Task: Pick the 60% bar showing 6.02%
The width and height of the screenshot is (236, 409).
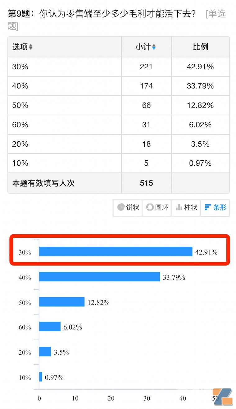Action: pos(50,327)
